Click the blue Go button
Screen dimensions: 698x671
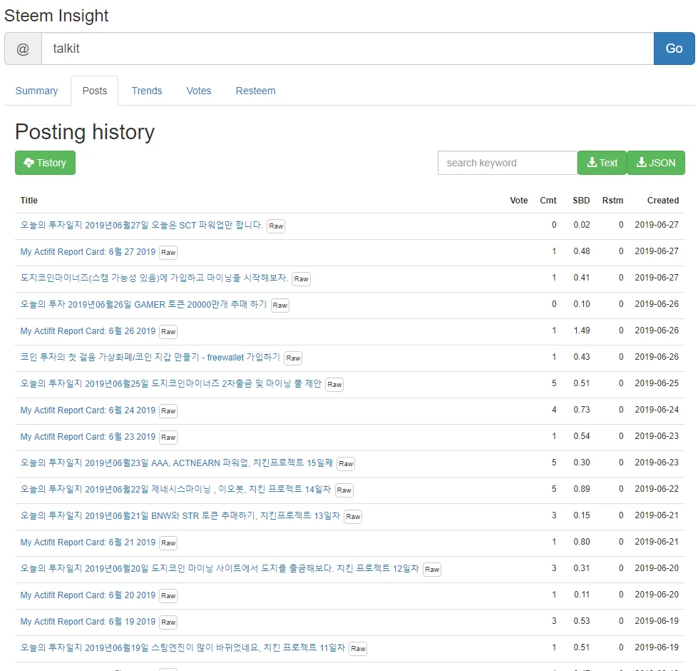(674, 49)
